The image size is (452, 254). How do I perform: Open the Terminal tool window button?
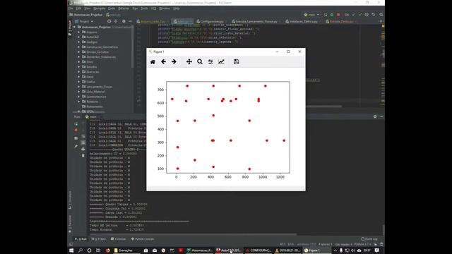click(x=118, y=239)
